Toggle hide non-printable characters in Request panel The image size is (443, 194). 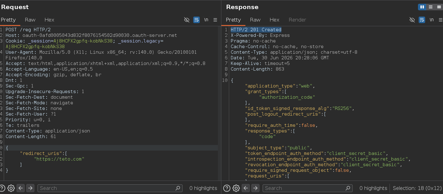point(187,20)
